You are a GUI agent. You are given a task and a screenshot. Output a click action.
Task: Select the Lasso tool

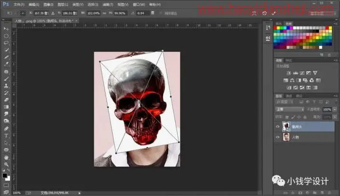pos(6,43)
